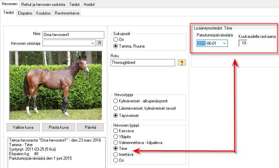Click the R button beside owner field
Screen dimensions: 279x168
tap(100, 43)
